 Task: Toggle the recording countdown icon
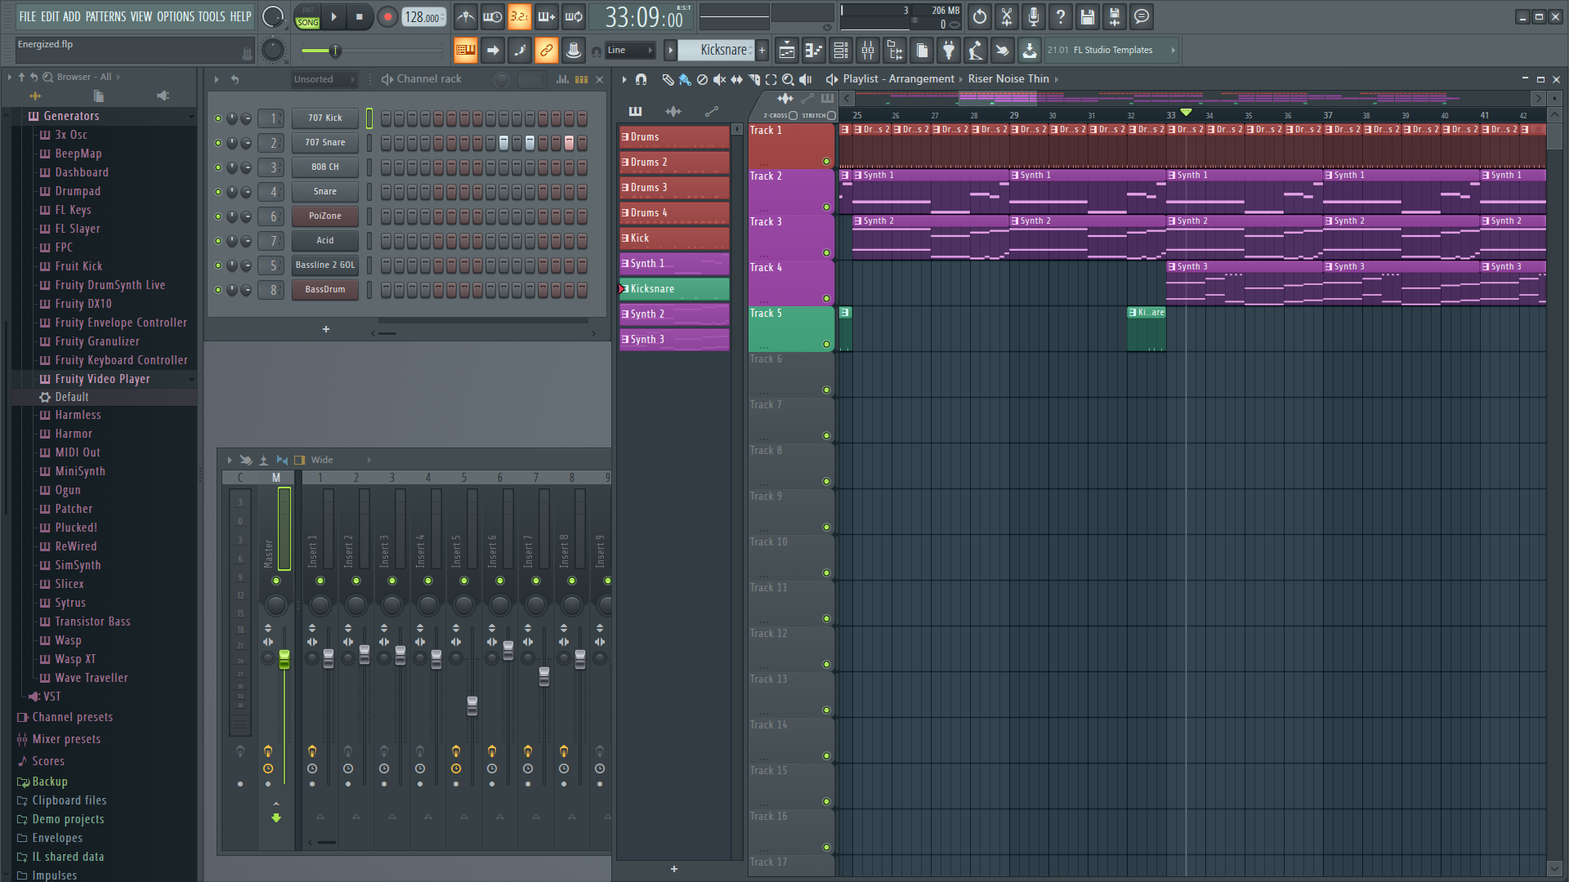tap(520, 16)
